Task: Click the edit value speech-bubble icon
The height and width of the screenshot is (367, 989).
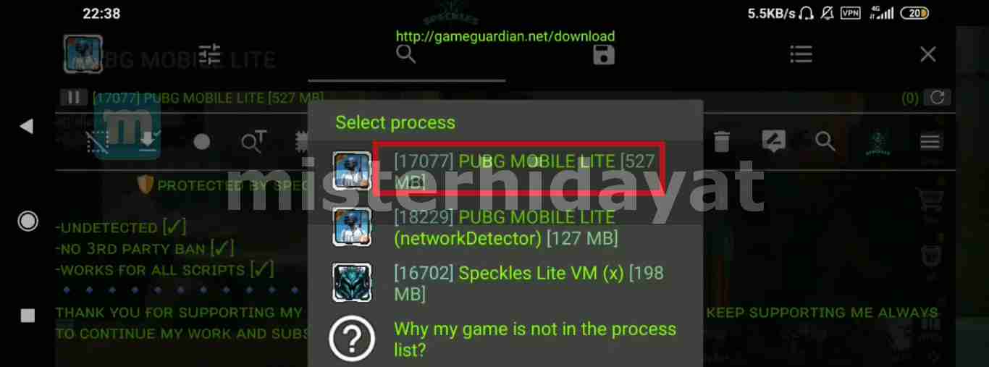Action: [774, 141]
